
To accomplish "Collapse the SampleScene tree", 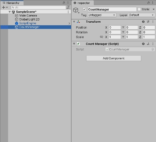I will (10, 12).
